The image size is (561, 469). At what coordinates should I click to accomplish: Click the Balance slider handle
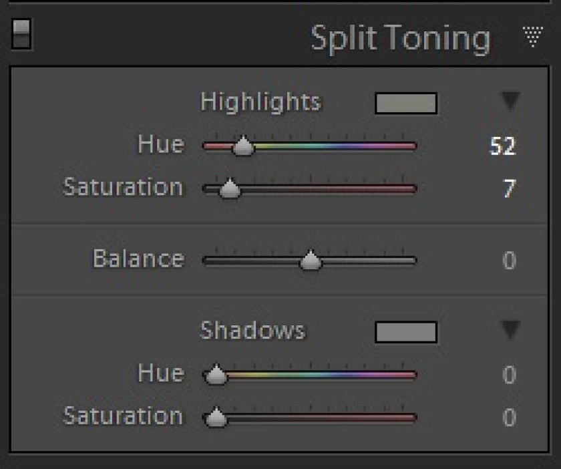[310, 261]
